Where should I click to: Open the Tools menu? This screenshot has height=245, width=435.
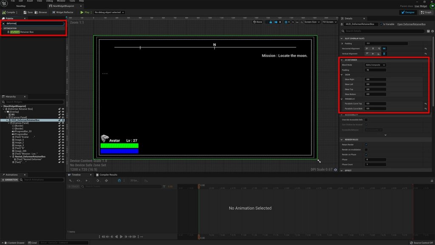(72, 1)
